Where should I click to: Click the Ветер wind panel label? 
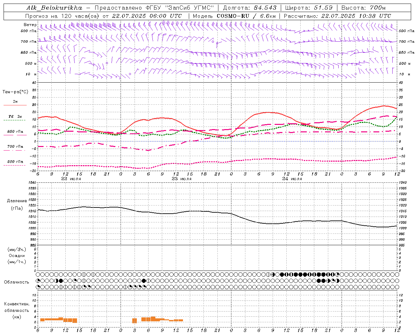[30, 25]
